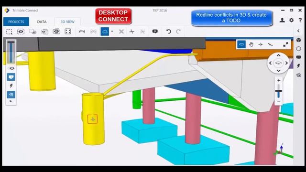Click the faded crossed-lines toolbar icon
This screenshot has height=172, width=306.
tap(142, 32)
